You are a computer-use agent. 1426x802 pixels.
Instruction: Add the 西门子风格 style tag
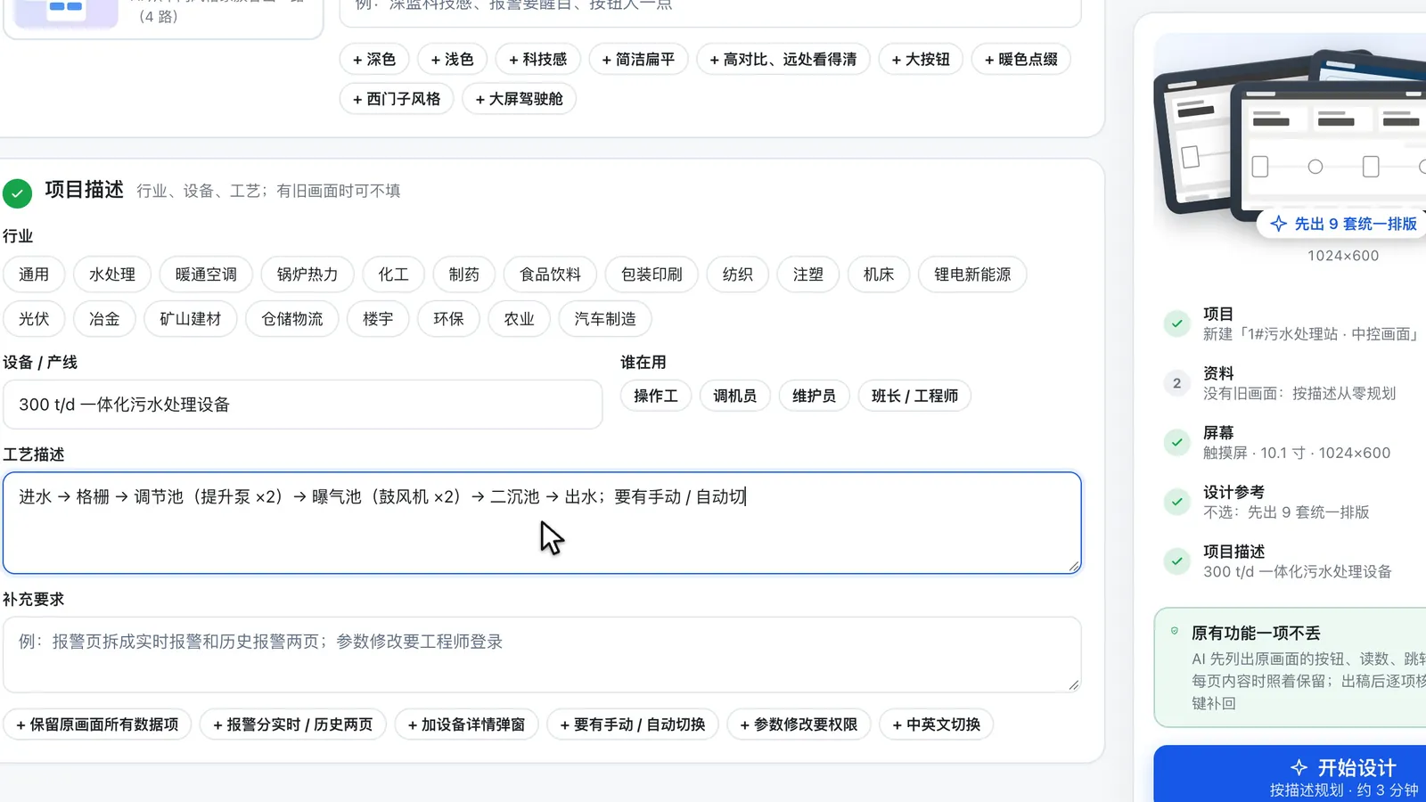397,99
